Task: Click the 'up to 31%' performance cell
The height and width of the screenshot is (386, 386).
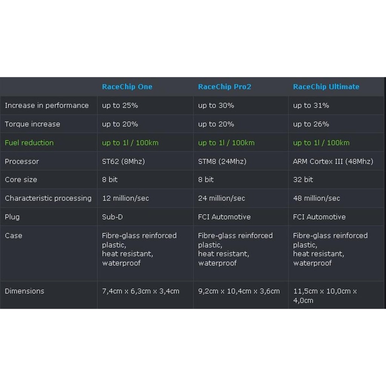Action: [311, 106]
